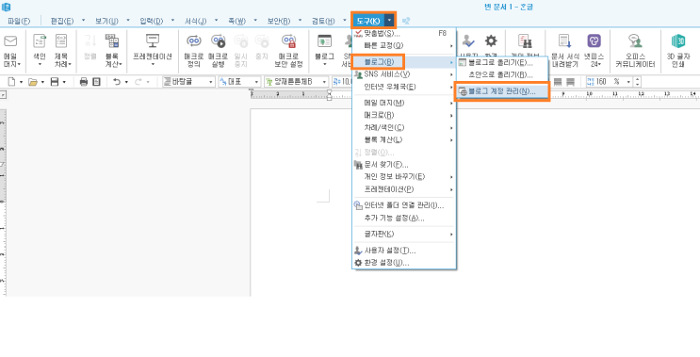Click the 메일 머지 envelope icon in ribbon
This screenshot has width=700, height=357.
(10, 41)
